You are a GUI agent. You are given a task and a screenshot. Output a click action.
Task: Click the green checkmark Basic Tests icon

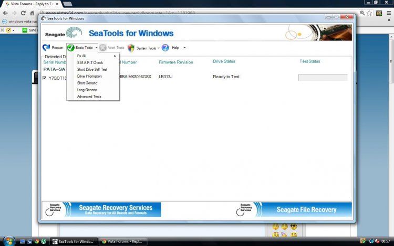(71, 48)
